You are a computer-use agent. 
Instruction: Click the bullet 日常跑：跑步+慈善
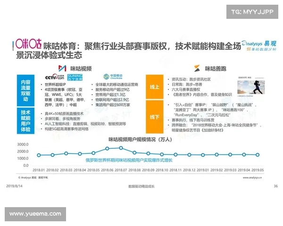(x=187, y=84)
